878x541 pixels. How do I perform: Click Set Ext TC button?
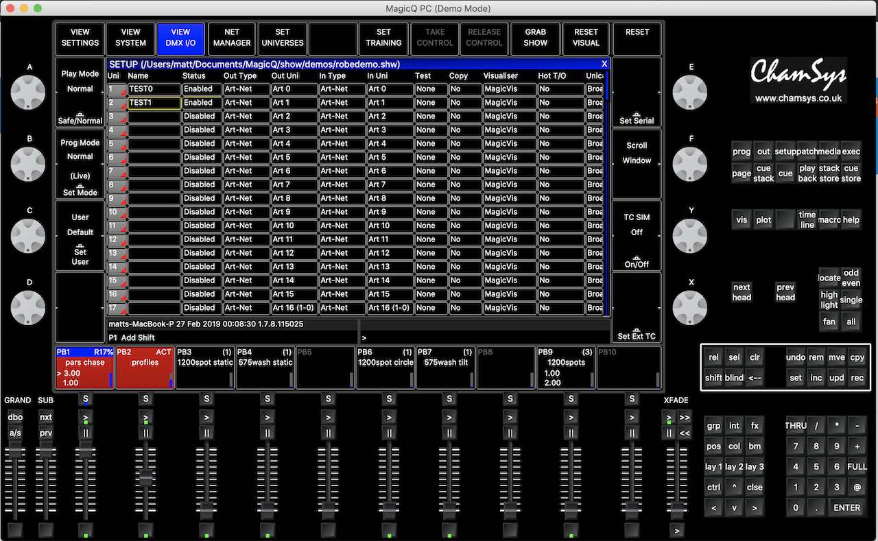[x=637, y=335]
